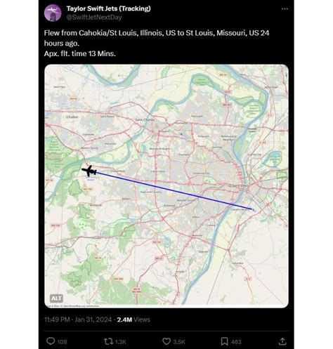Click the 1.3K repost count
333x349 pixels.
(x=121, y=342)
